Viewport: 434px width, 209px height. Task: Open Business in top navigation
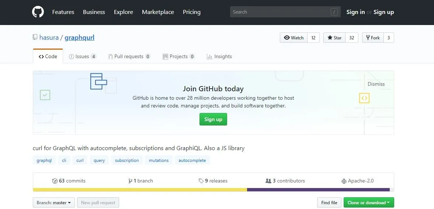(94, 12)
